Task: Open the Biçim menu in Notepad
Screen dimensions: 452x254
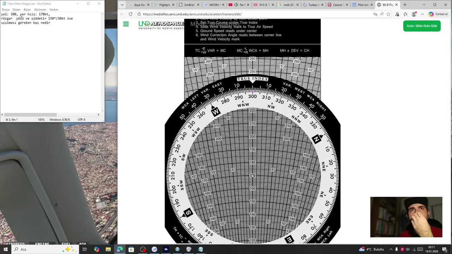Action: (x=27, y=10)
